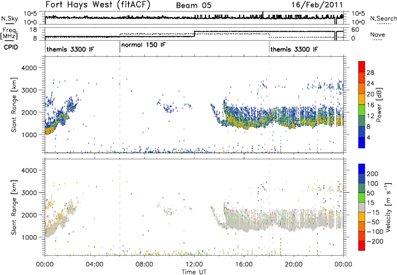Pick the light green 12-16 dB Power swatch
The height and width of the screenshot is (275, 397).
click(362, 110)
